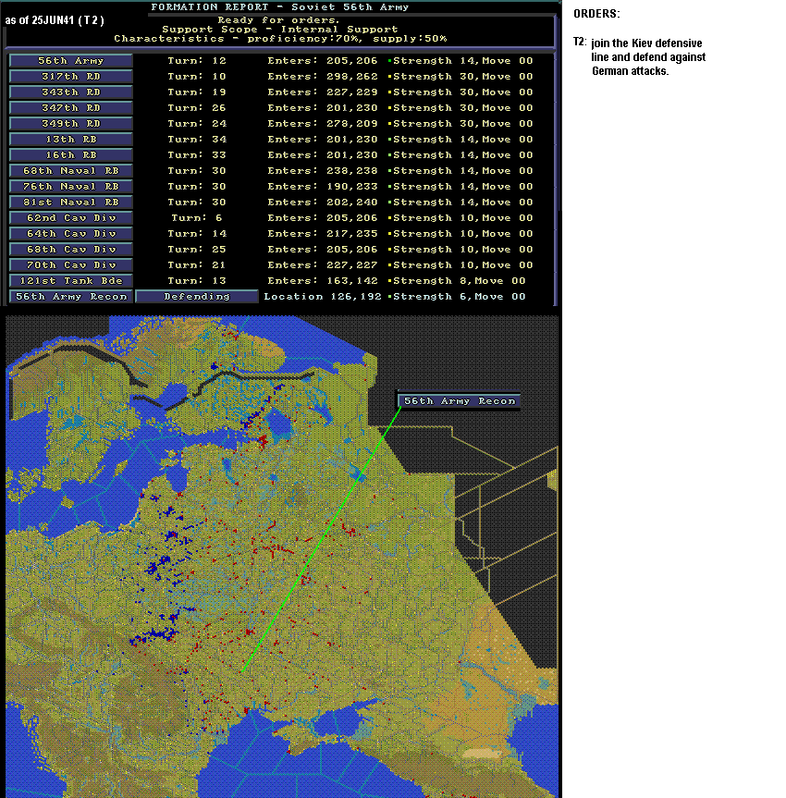Open the 343th RD unit entry
This screenshot has height=798, width=786.
point(71,92)
